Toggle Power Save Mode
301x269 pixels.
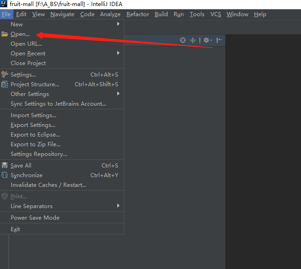coord(62,218)
